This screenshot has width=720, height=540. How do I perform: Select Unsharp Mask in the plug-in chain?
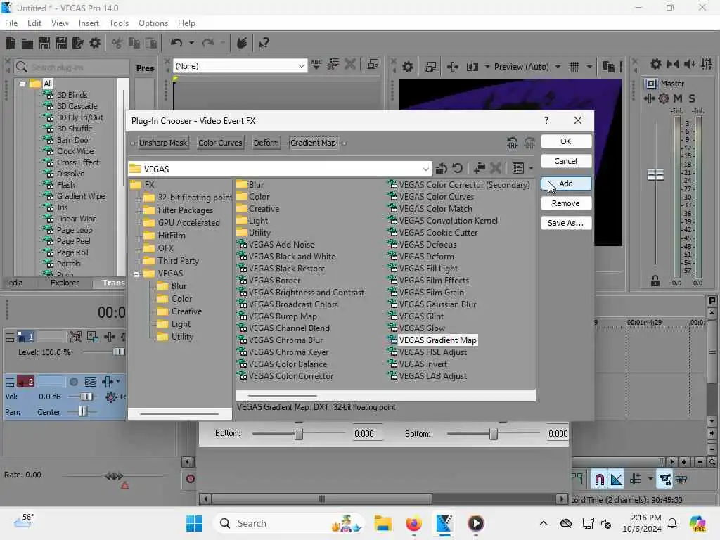pos(163,143)
